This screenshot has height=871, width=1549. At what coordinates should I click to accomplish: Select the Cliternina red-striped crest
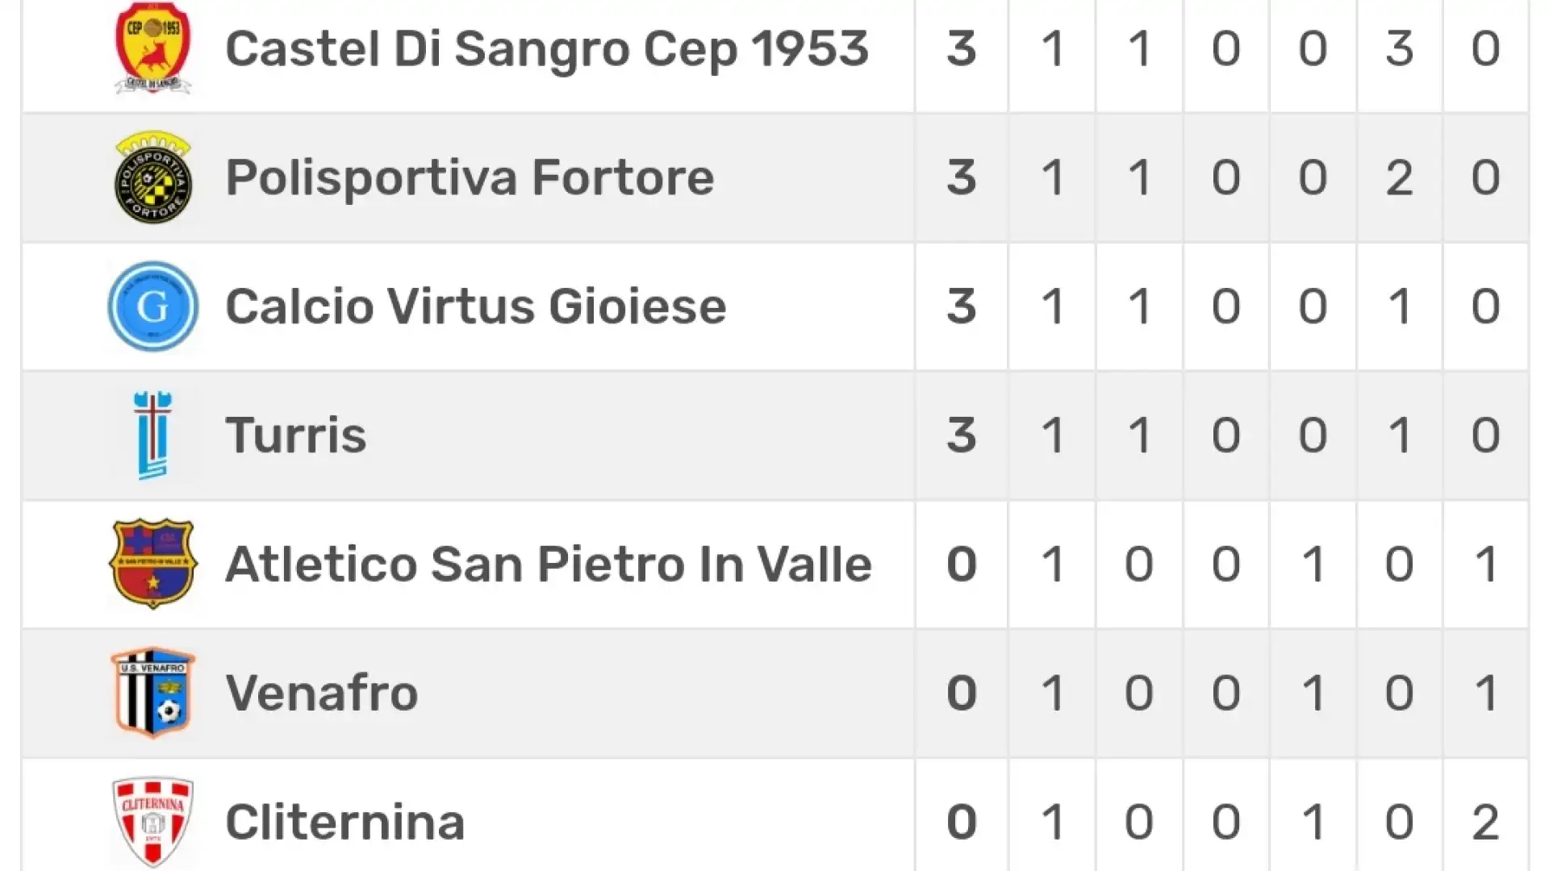pos(153,822)
